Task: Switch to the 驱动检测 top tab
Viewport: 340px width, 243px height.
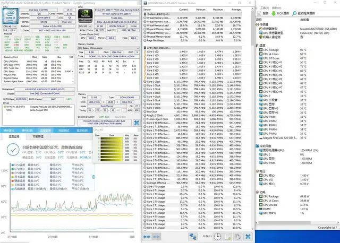Action: coord(82,131)
